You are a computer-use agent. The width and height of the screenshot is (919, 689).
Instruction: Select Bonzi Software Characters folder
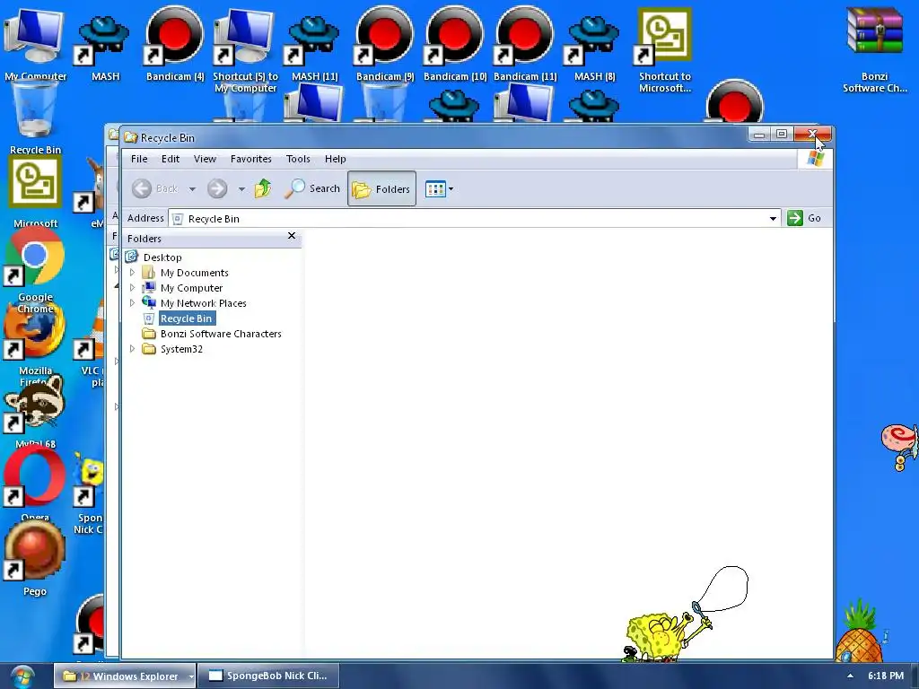(221, 334)
